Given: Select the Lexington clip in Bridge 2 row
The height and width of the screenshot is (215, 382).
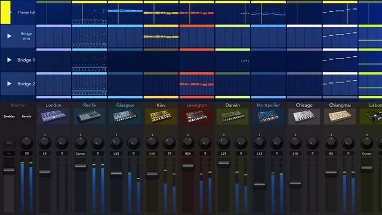Looking at the screenshot, I should [x=197, y=84].
